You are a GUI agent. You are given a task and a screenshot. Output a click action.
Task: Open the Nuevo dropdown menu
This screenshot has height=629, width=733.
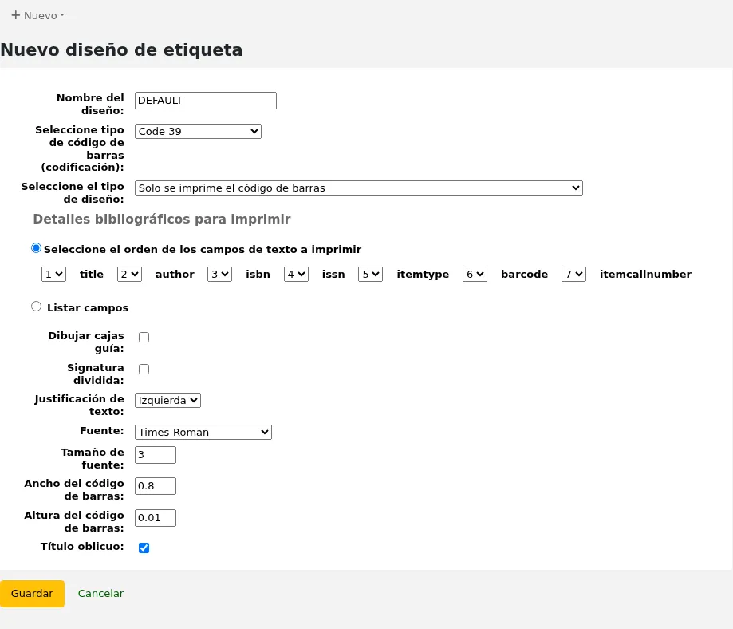pos(37,15)
